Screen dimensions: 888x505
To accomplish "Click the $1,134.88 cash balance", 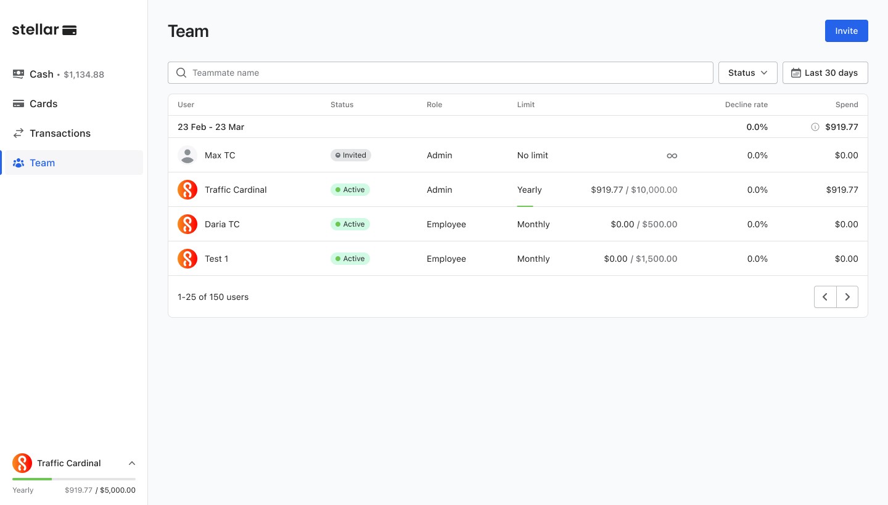I will point(84,75).
